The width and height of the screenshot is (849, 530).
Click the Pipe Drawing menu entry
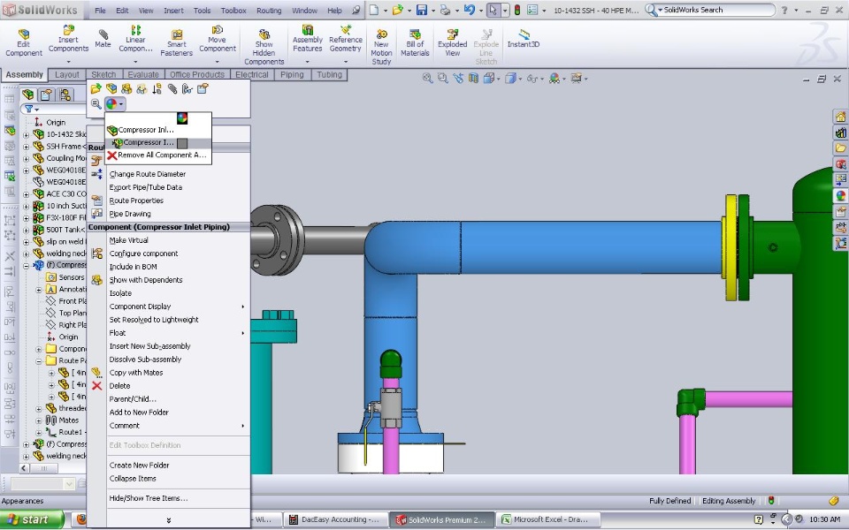click(x=130, y=214)
